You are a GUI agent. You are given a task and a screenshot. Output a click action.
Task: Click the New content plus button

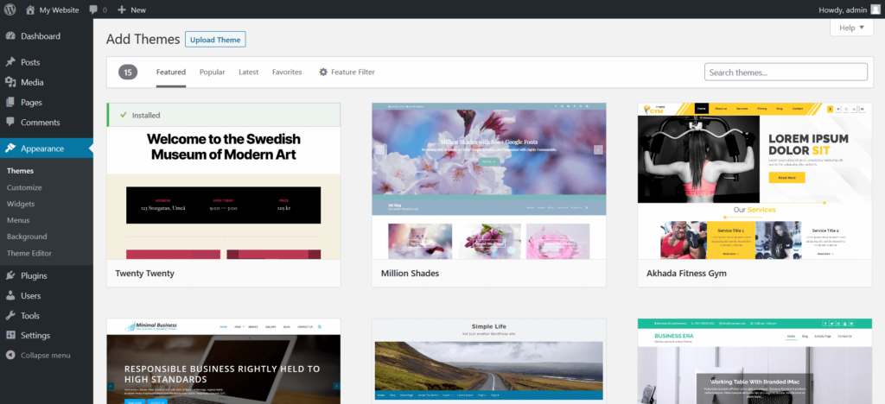[x=131, y=9]
